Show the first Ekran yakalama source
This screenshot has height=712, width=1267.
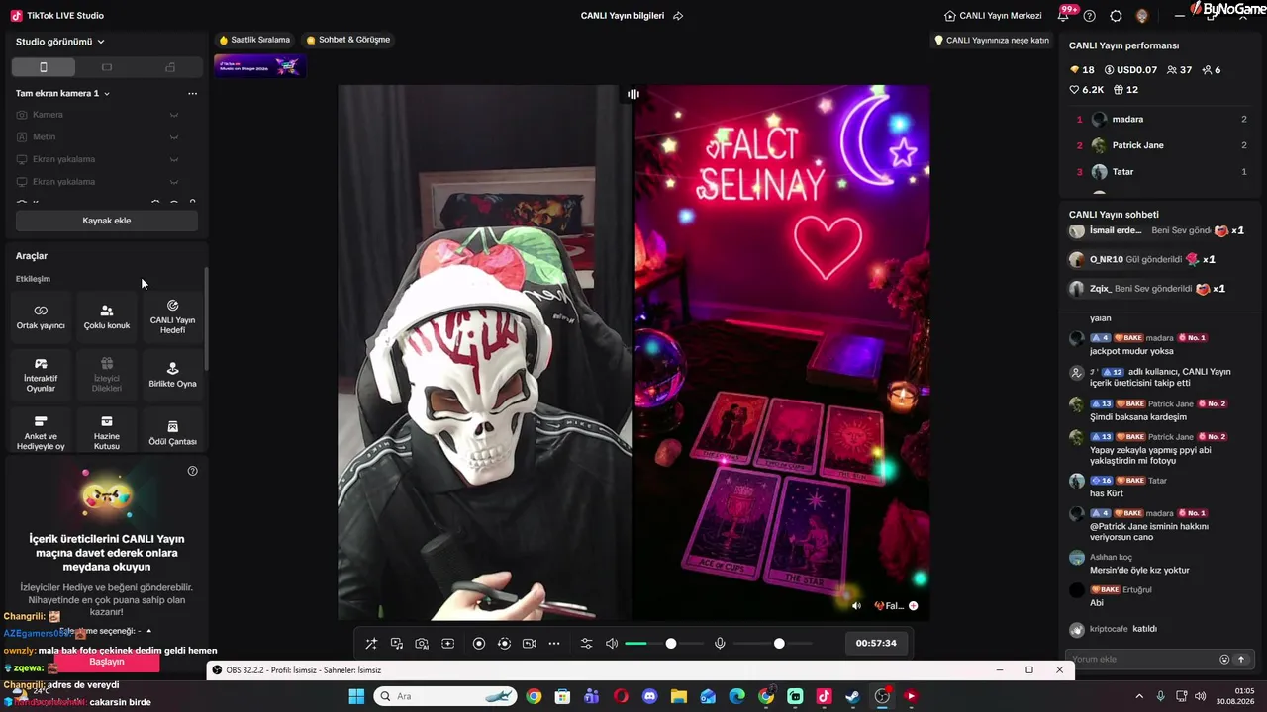coord(174,159)
